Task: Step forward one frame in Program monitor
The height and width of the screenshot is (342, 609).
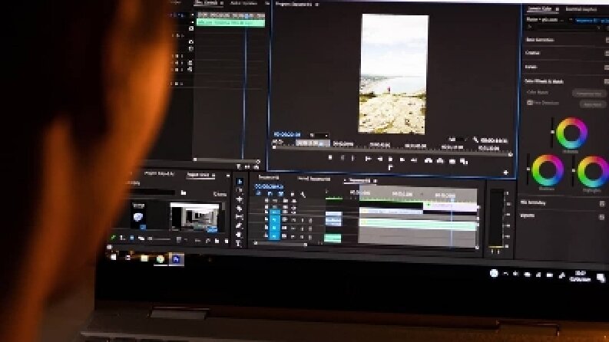Action: 402,159
